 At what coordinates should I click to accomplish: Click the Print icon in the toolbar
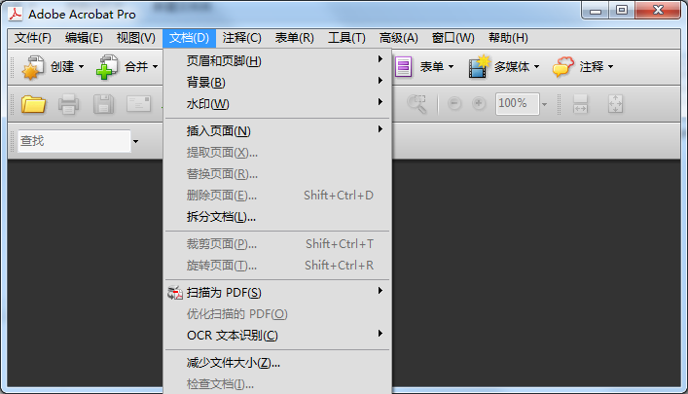pos(69,103)
